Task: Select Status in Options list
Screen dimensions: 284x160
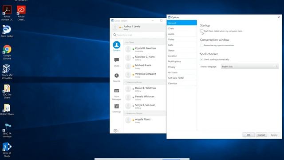Action: (181, 50)
